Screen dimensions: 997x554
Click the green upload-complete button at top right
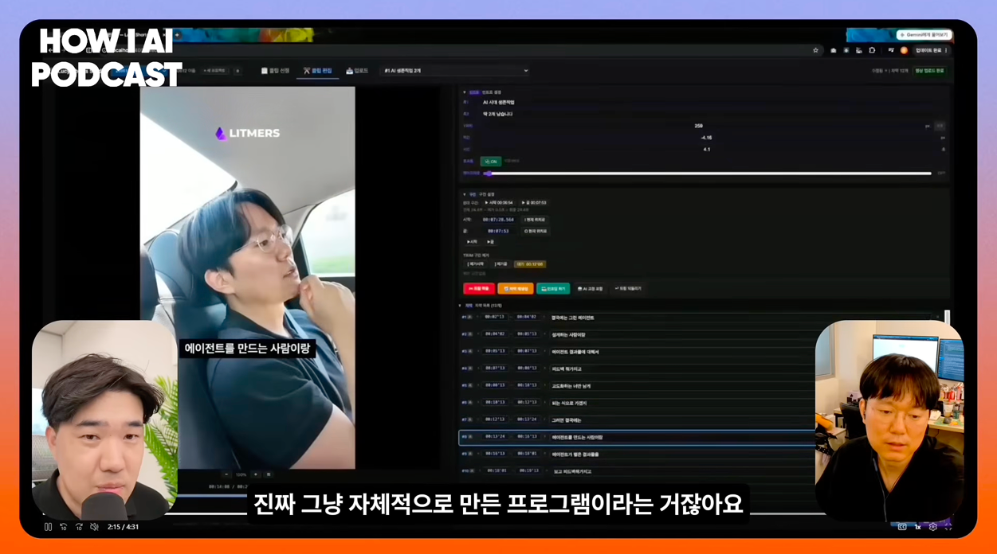(929, 71)
